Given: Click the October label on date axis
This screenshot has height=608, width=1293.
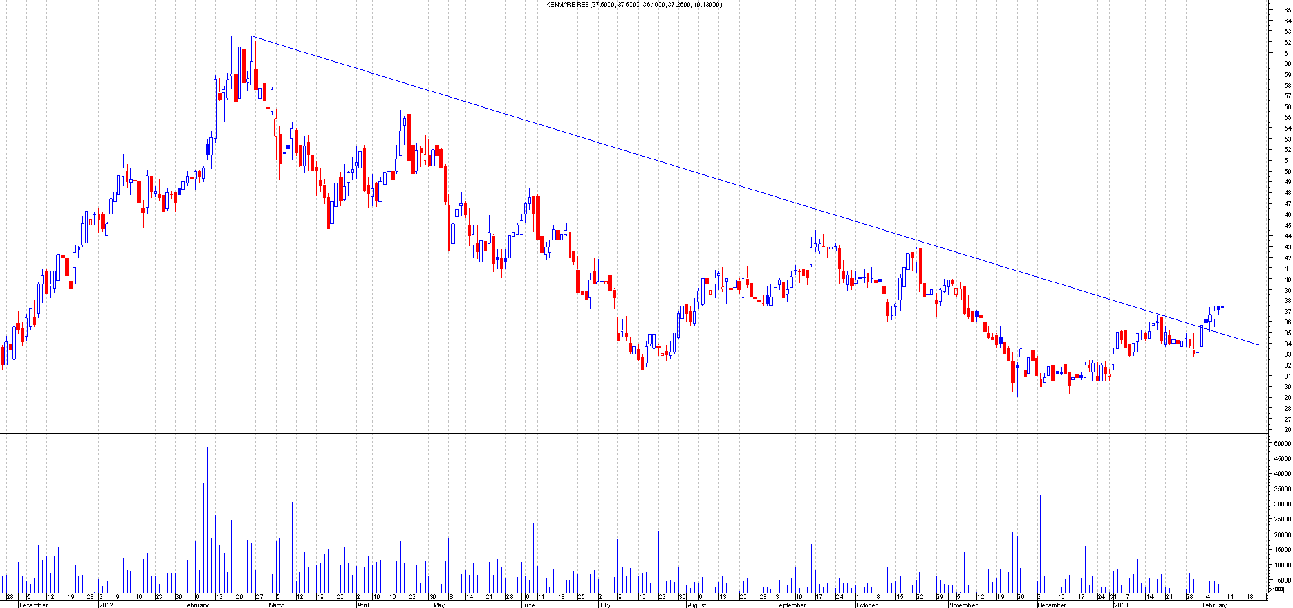Looking at the screenshot, I should [867, 605].
